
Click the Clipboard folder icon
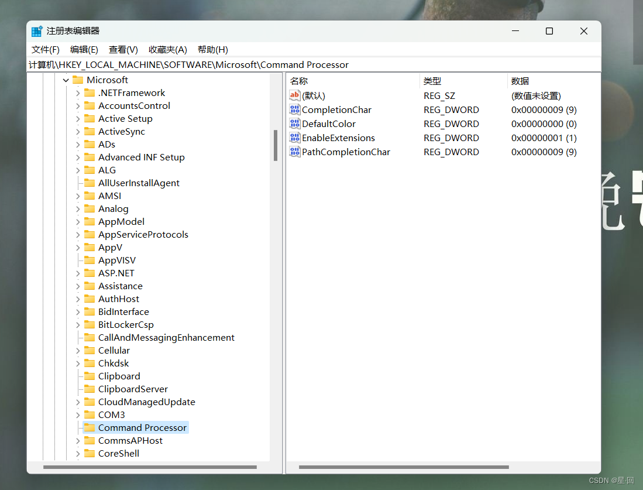click(90, 376)
